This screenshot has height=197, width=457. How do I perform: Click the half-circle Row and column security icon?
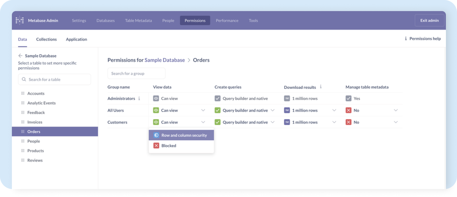tap(156, 135)
